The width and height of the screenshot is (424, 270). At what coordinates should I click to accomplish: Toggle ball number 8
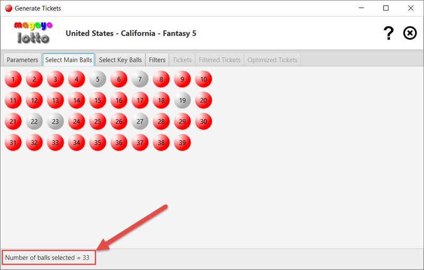(161, 79)
